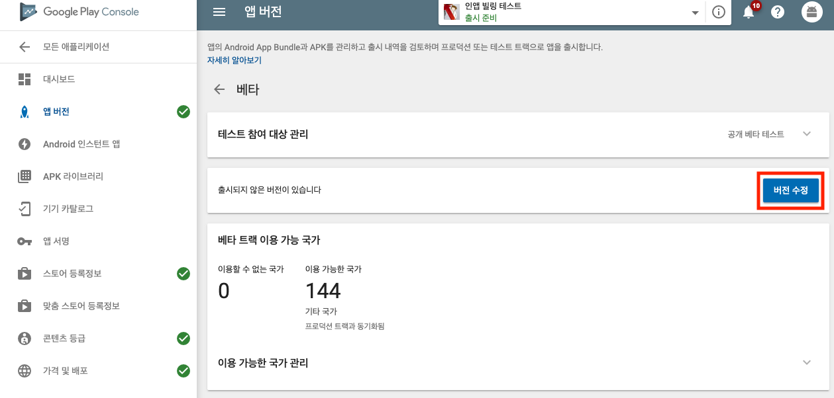Go back using arrow beside 베타
834x398 pixels.
[219, 90]
